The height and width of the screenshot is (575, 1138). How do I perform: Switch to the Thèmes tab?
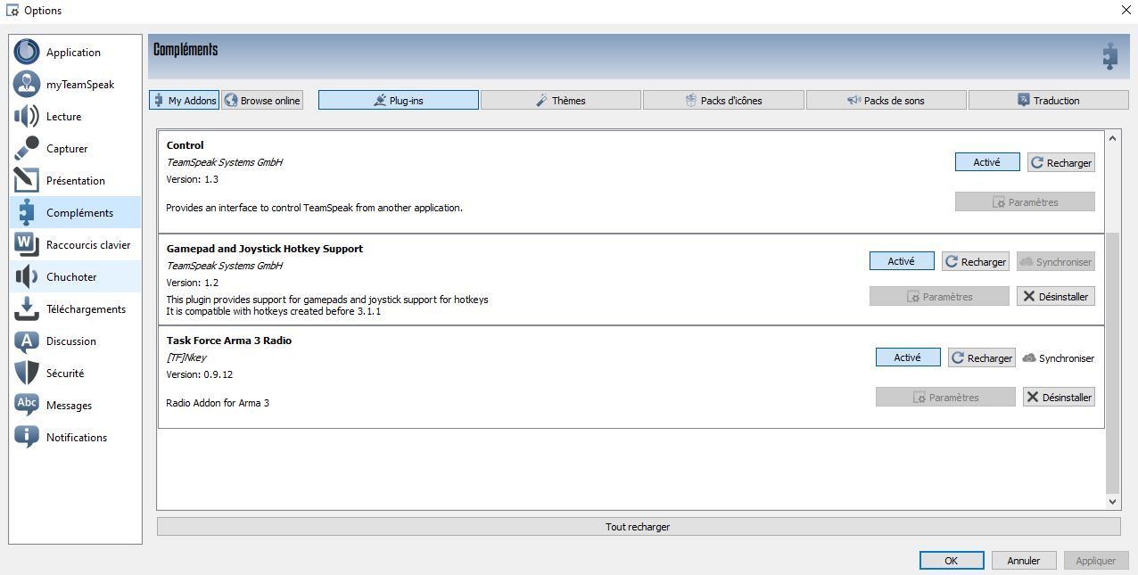(x=560, y=101)
